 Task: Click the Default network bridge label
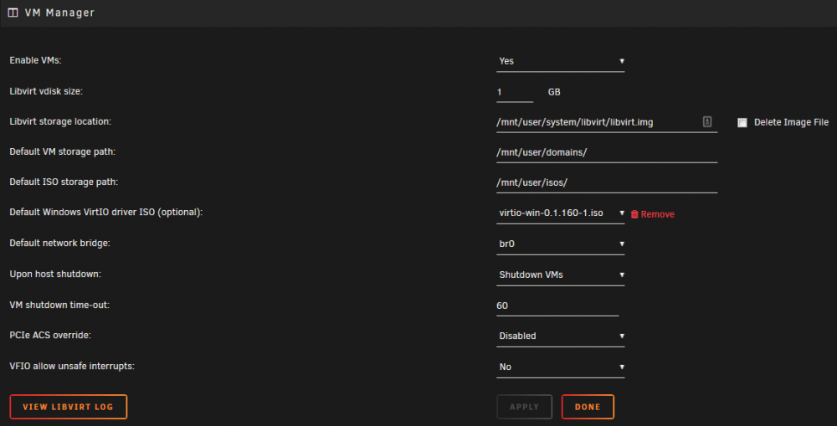[59, 243]
